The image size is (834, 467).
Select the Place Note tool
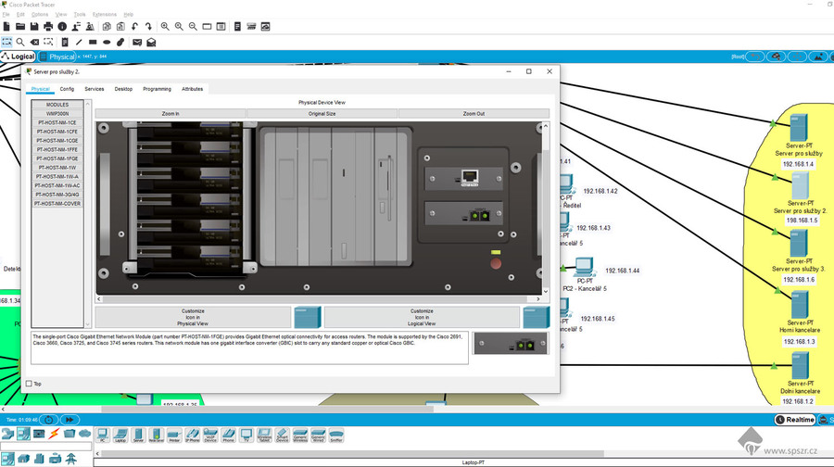coord(65,42)
